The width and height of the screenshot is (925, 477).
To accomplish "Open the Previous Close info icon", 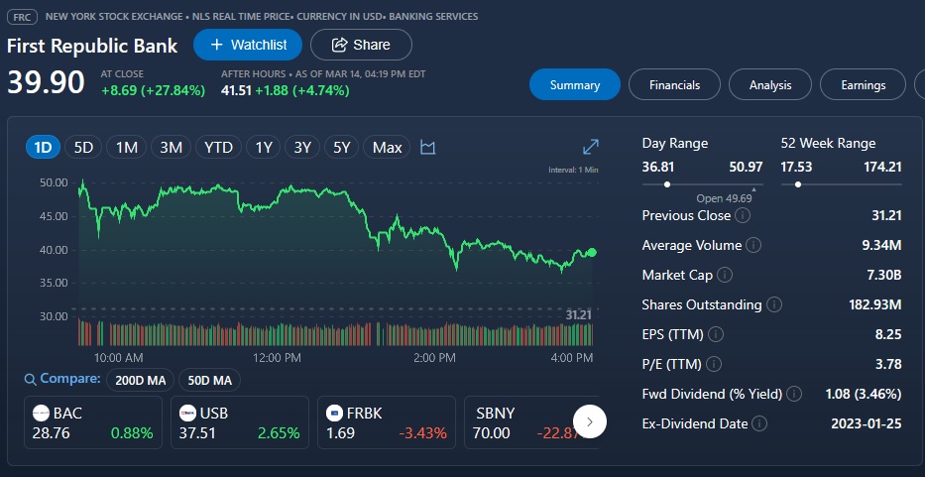I will point(744,215).
